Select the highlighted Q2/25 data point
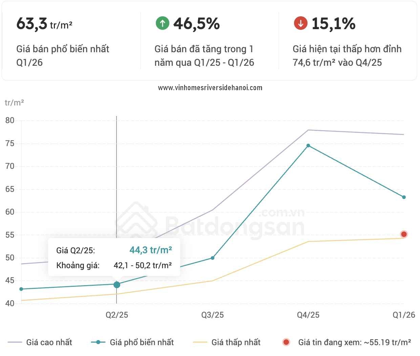Image resolution: width=420 pixels, height=356 pixels. (x=117, y=284)
